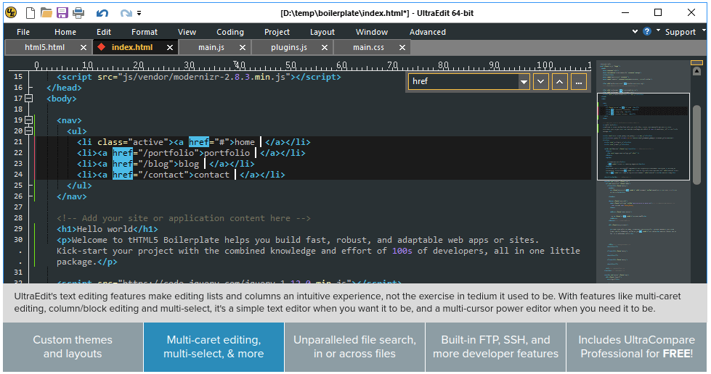Click line number 21 in the gutter
The height and width of the screenshot is (374, 711).
click(x=18, y=142)
